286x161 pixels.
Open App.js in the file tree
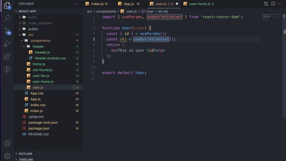pos(35,99)
